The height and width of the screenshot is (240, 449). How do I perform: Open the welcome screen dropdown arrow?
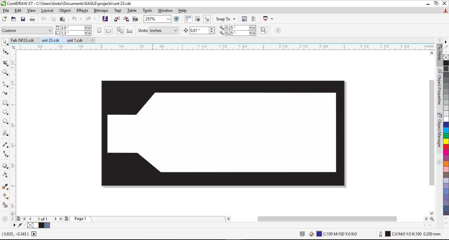click(x=272, y=19)
